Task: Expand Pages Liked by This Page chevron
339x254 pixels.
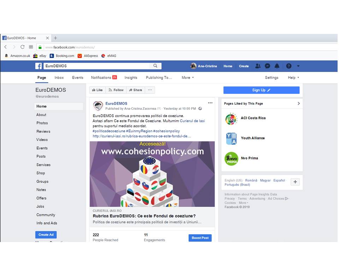Action: pos(299,103)
